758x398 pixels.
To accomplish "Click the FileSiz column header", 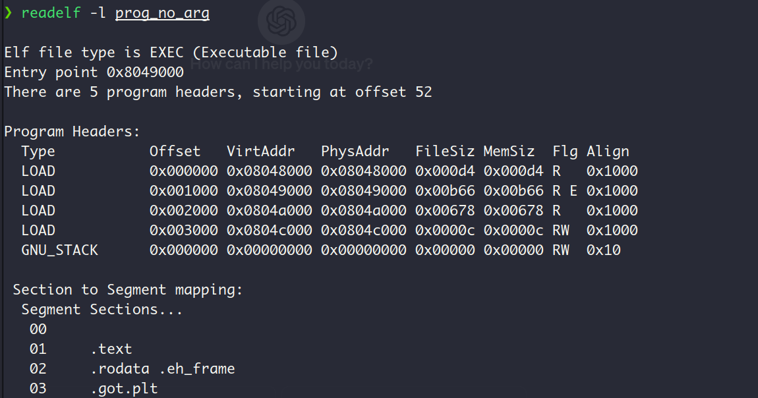I will pyautogui.click(x=445, y=151).
